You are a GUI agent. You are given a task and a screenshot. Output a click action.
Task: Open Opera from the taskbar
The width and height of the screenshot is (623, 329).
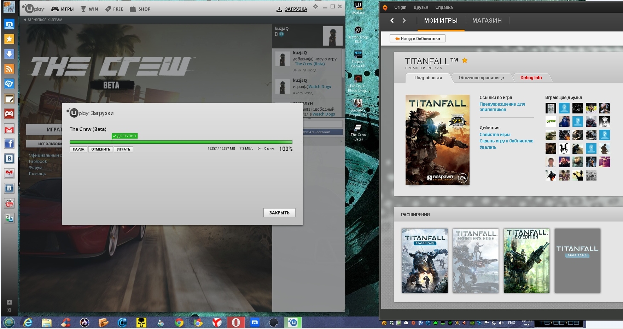click(236, 322)
